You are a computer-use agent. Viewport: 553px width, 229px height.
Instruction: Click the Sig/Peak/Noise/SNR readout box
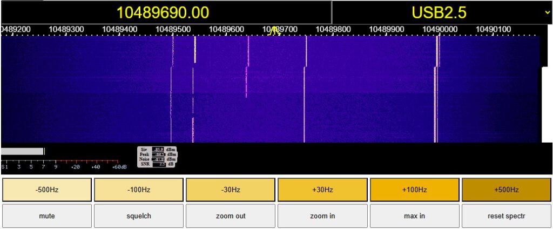157,157
